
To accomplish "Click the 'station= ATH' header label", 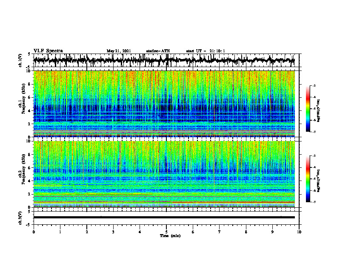I will (158, 51).
